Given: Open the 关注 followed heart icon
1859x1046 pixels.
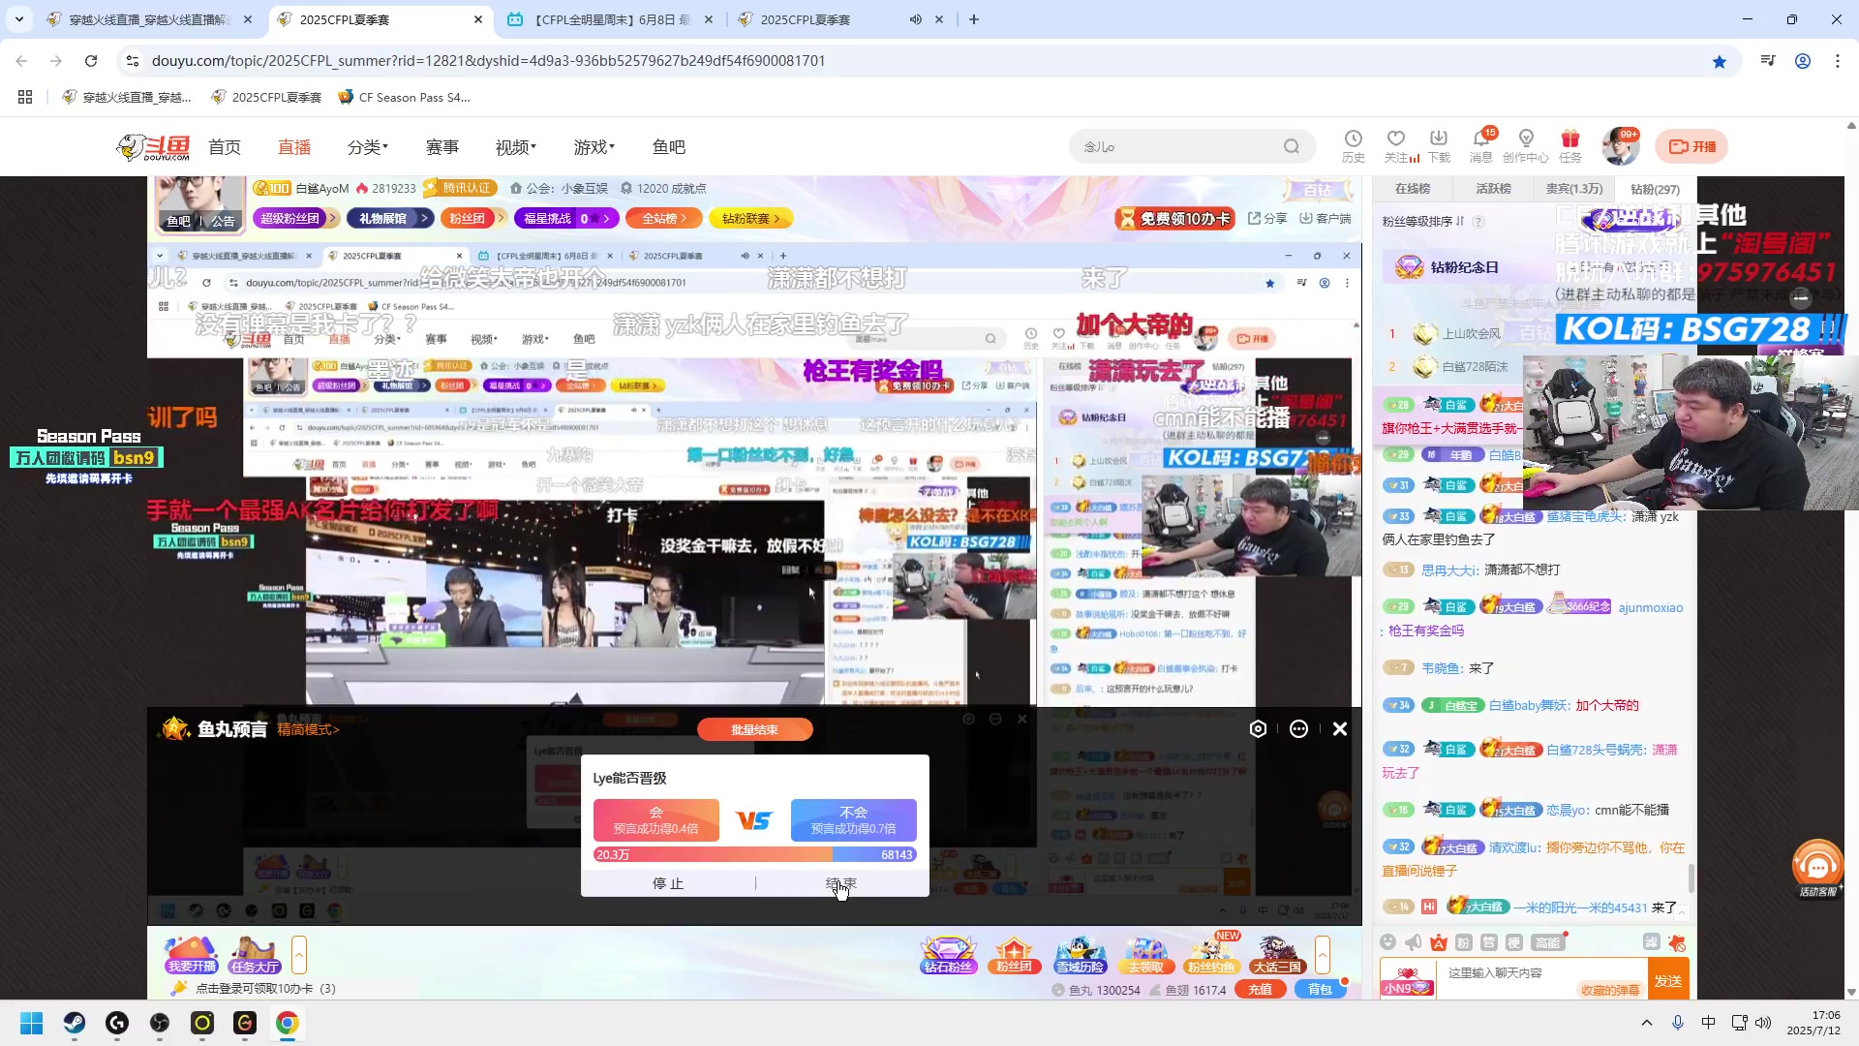Looking at the screenshot, I should (1396, 146).
